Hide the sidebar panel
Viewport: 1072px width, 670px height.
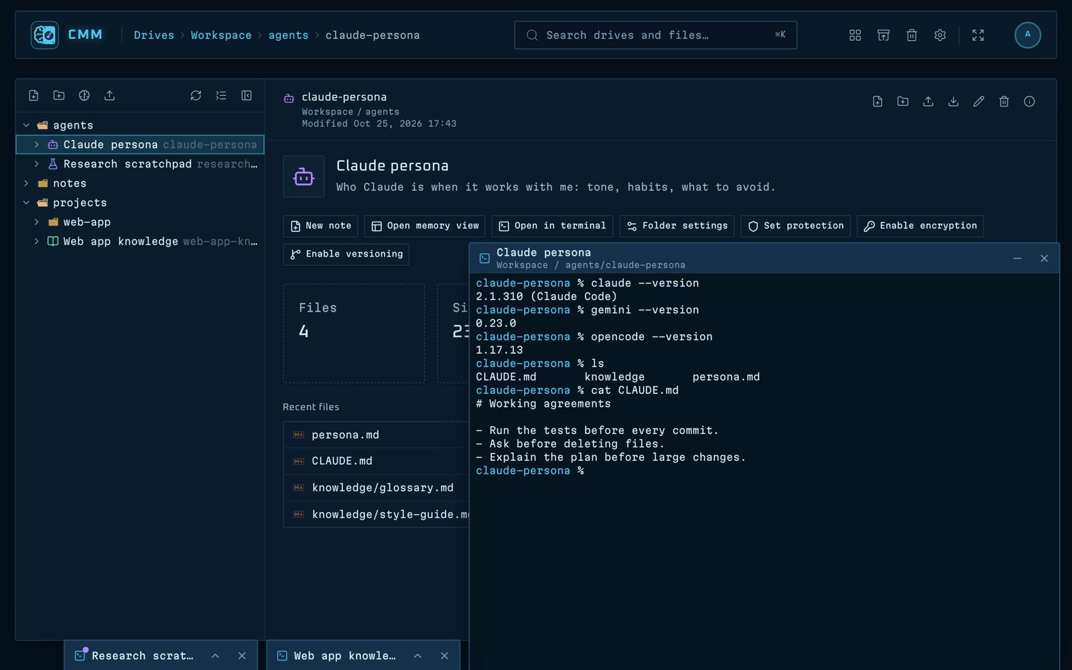coord(247,96)
